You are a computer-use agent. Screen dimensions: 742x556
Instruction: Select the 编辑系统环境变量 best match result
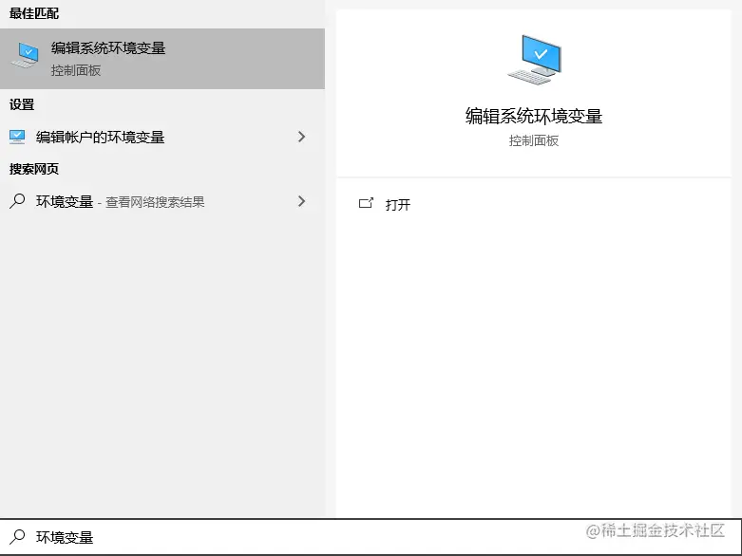click(x=162, y=59)
